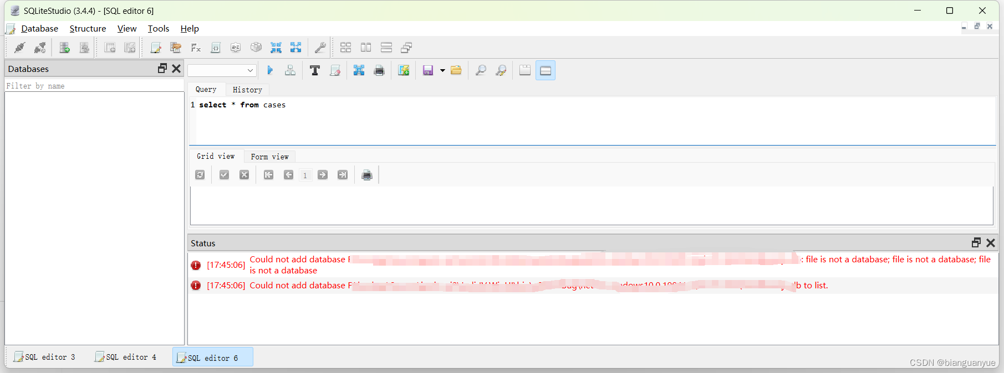Click the Explain query tree icon
This screenshot has width=1004, height=373.
click(290, 70)
